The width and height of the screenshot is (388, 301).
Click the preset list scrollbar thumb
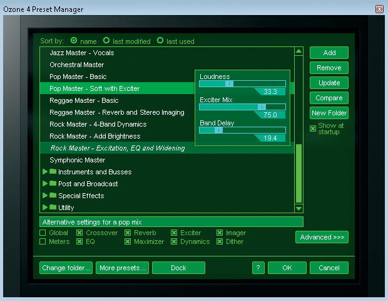coord(299,174)
